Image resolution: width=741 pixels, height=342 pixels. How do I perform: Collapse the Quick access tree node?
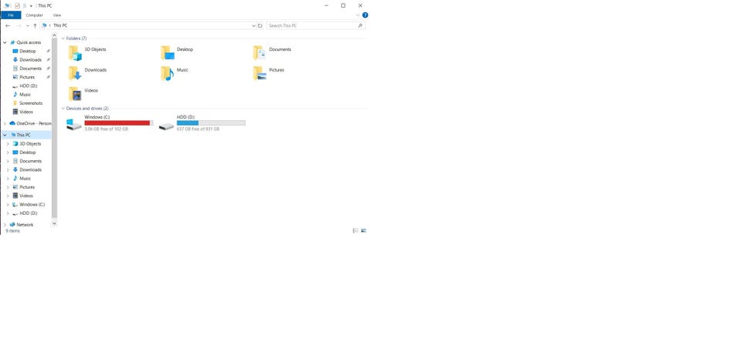tap(5, 42)
